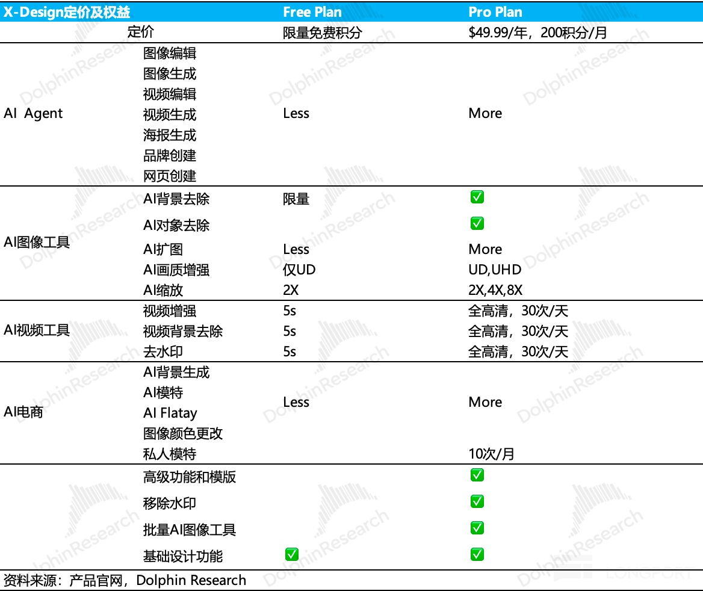Click the Pro checkmark for 批量AI图像工具
The width and height of the screenshot is (703, 591).
477,528
